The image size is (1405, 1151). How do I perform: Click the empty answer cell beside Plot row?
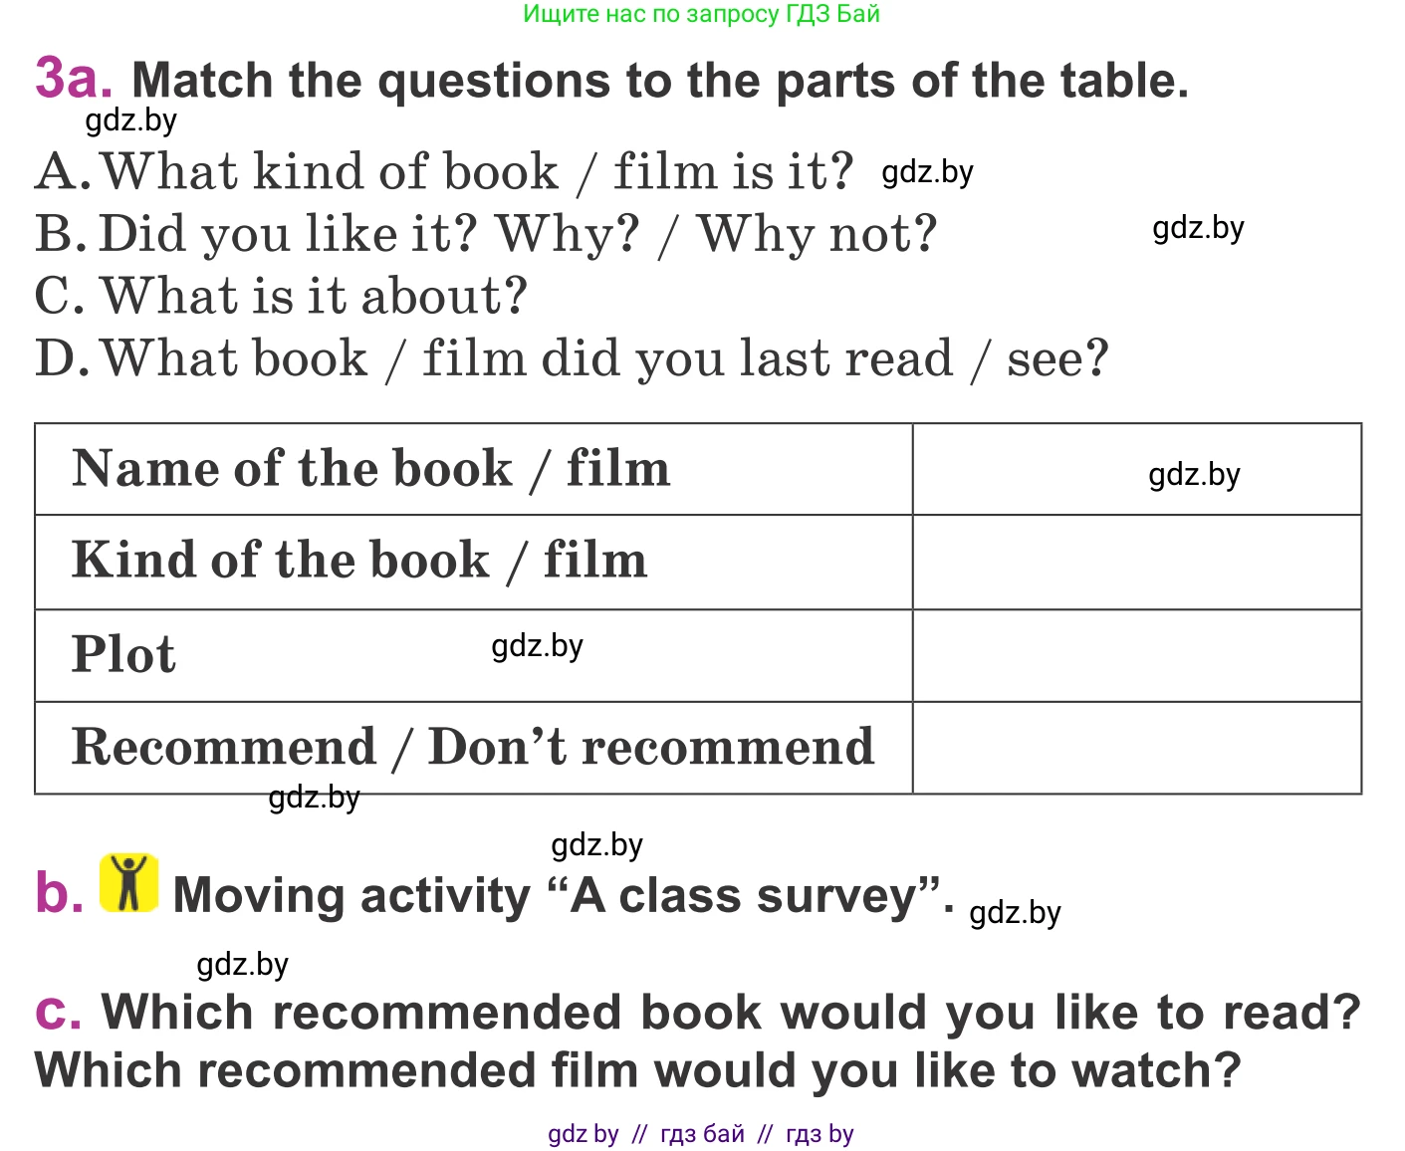tap(1136, 655)
